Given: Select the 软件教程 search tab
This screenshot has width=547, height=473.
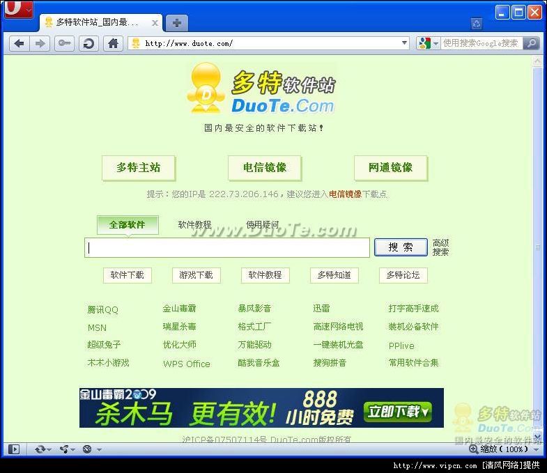Looking at the screenshot, I should click(194, 224).
